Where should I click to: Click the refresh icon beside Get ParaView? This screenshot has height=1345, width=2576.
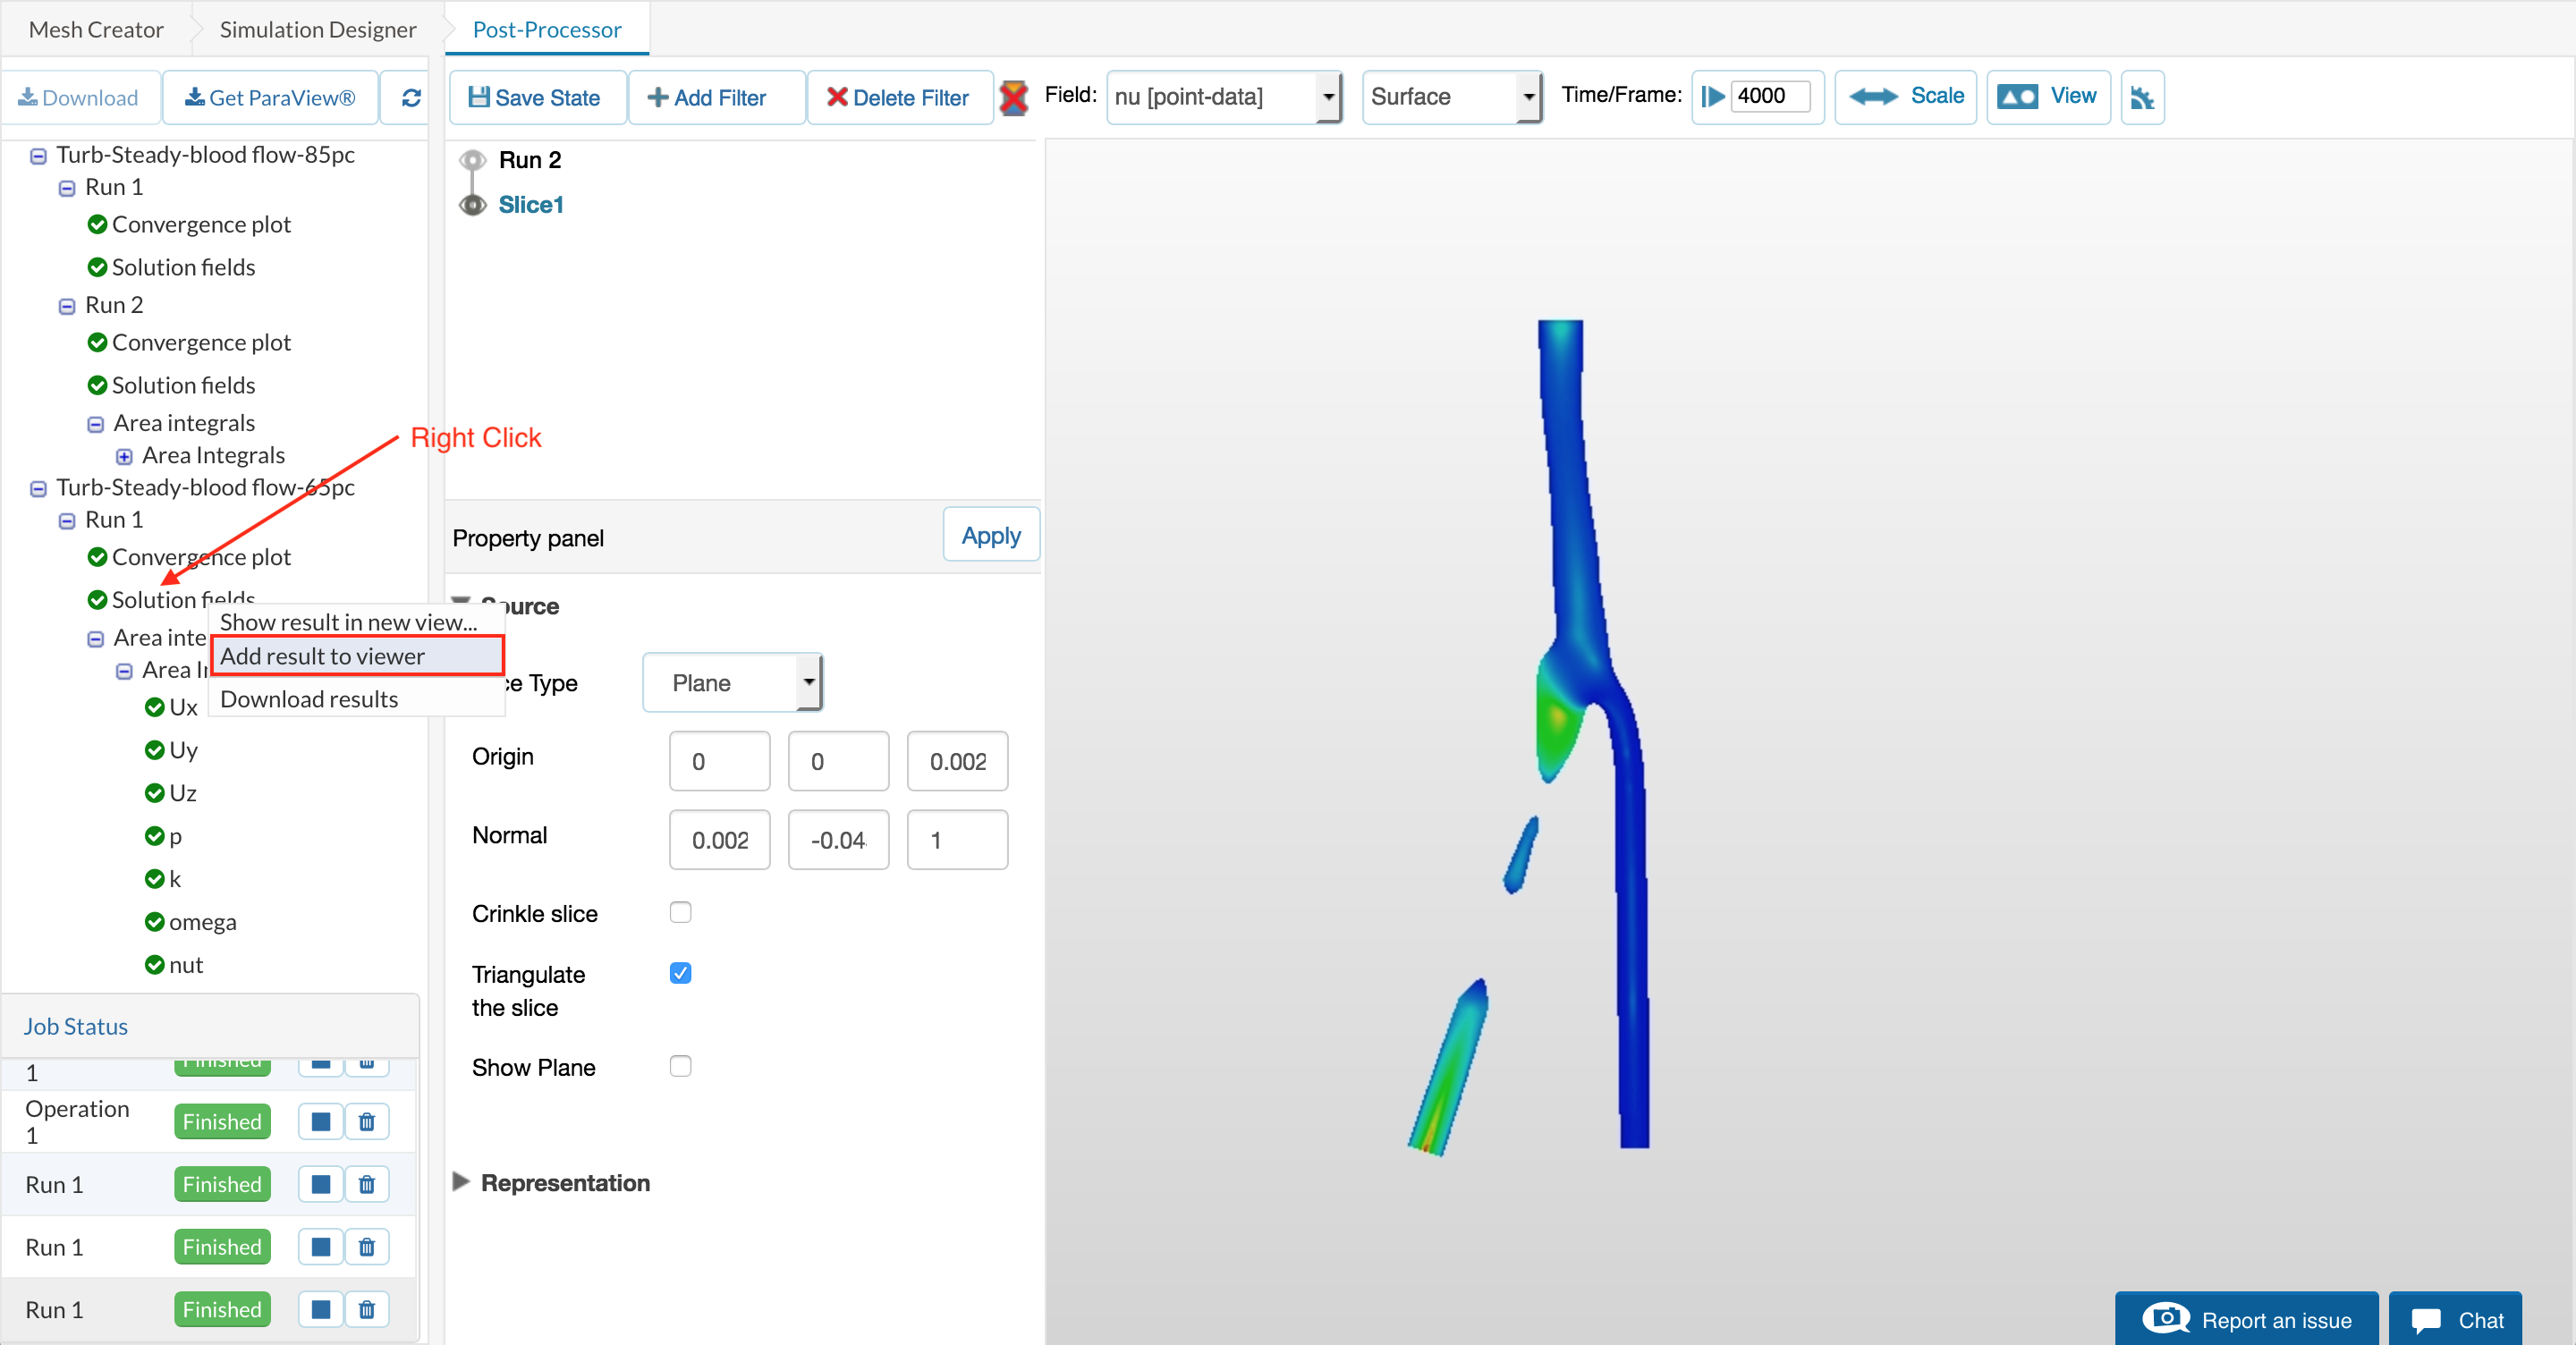click(410, 97)
